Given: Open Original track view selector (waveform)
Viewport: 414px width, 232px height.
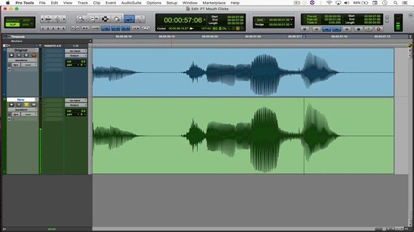Looking at the screenshot, I should click(22, 60).
